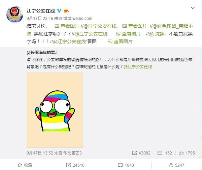Image resolution: width=202 pixels, height=170 pixels.
Task: Open the @长眠海底的雪走 original author profile
Action: (43, 53)
